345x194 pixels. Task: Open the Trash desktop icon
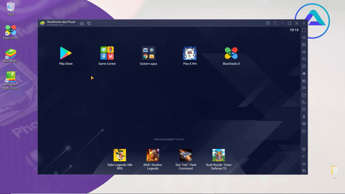click(11, 9)
